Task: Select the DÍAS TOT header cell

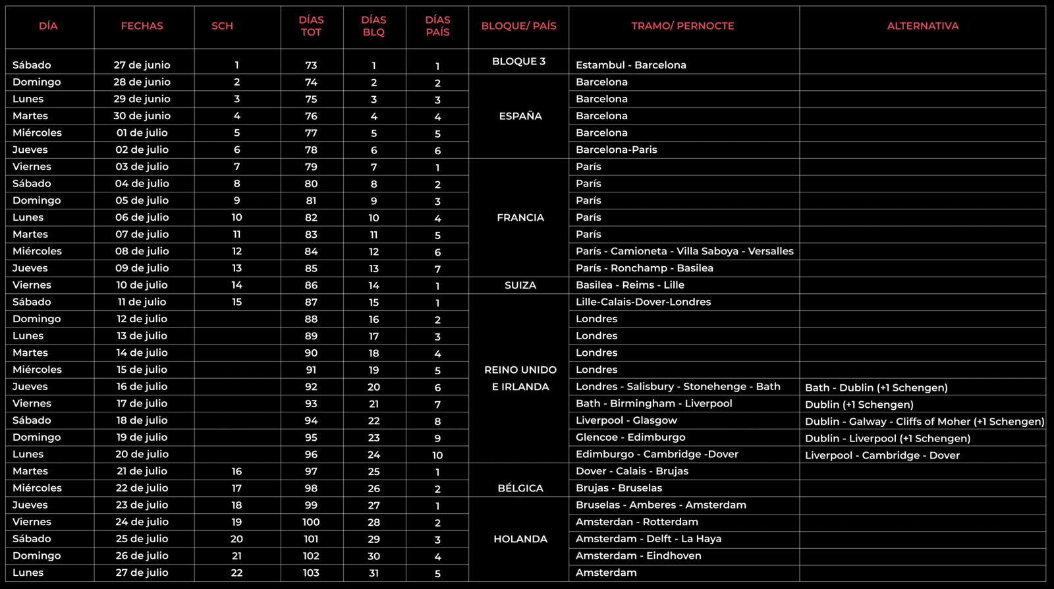Action: 311,26
